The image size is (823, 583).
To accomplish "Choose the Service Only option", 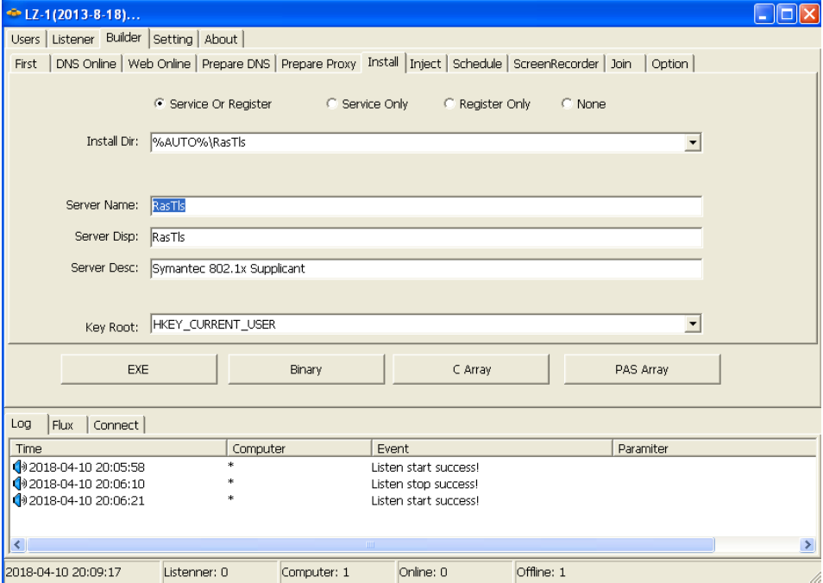I will click(x=331, y=104).
